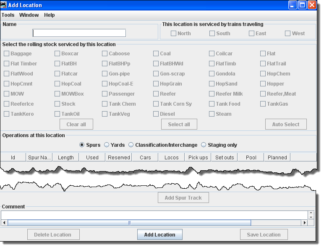Click the JMRI application icon in title bar
324x247 pixels.
[4, 5]
